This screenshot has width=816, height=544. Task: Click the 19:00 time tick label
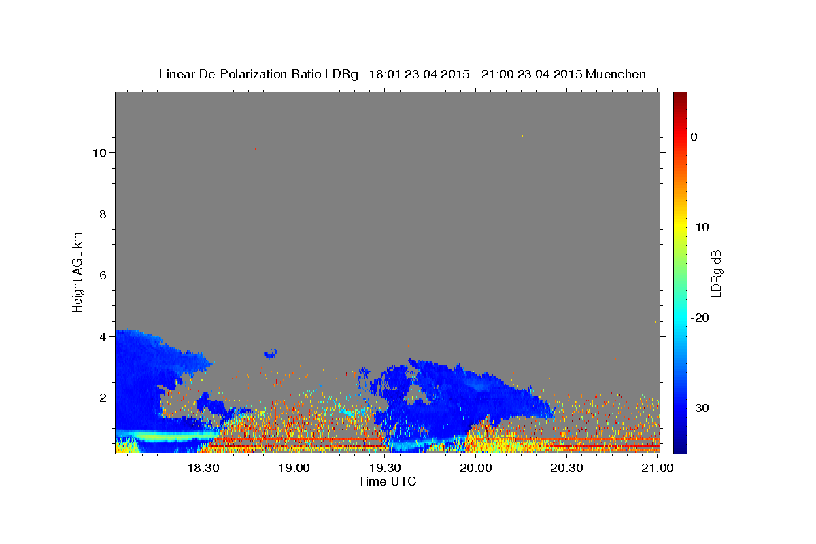click(294, 468)
